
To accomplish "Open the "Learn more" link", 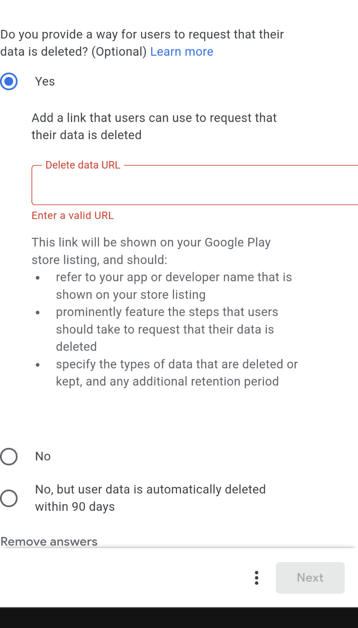I will (x=181, y=52).
